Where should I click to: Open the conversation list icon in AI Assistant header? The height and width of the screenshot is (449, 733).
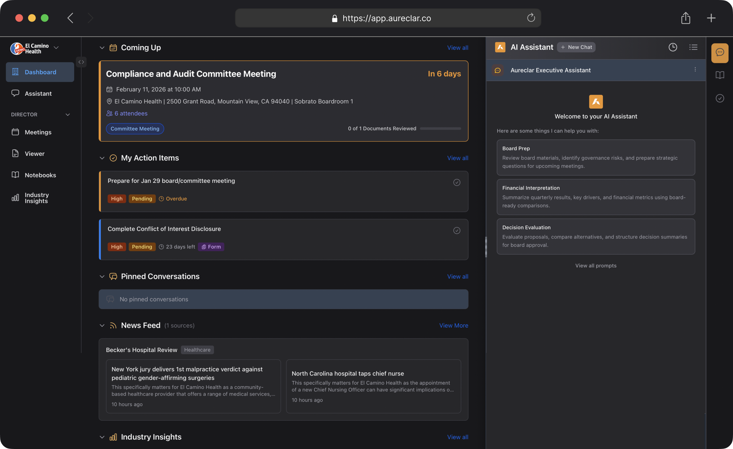(694, 47)
